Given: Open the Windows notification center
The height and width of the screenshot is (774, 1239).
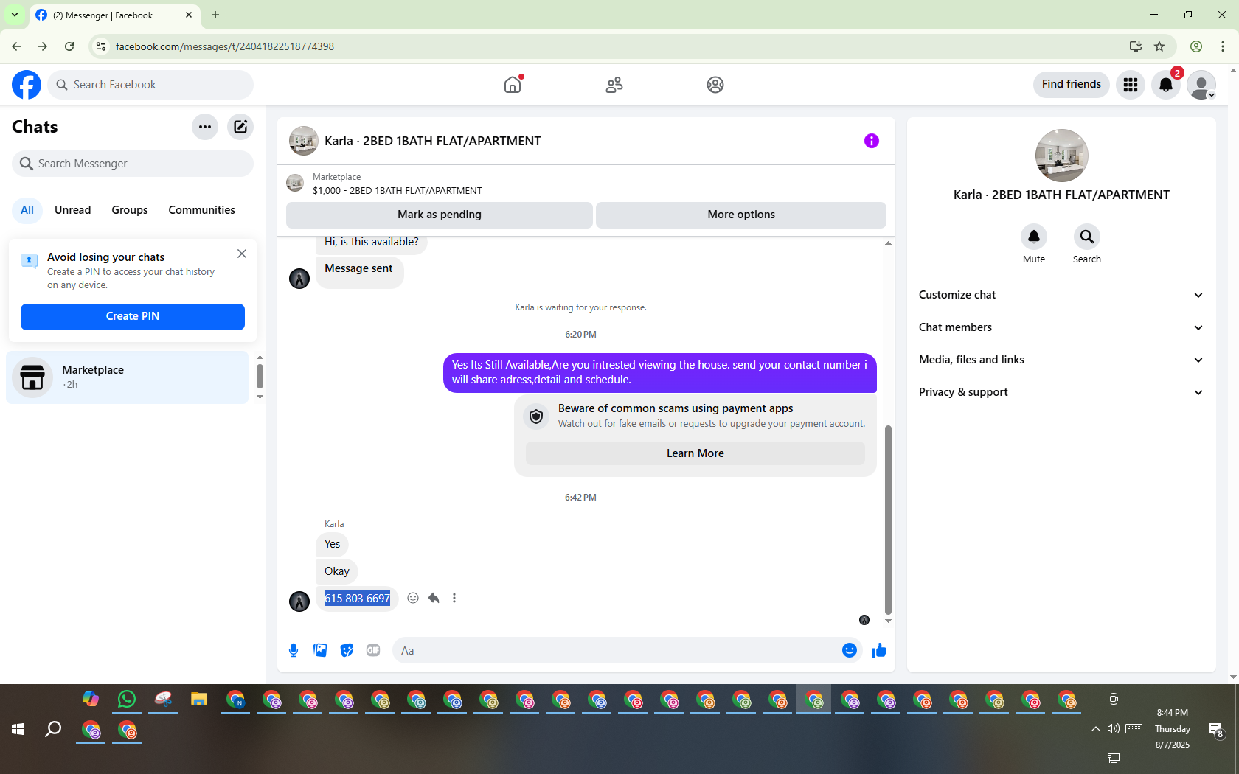Looking at the screenshot, I should 1215,730.
